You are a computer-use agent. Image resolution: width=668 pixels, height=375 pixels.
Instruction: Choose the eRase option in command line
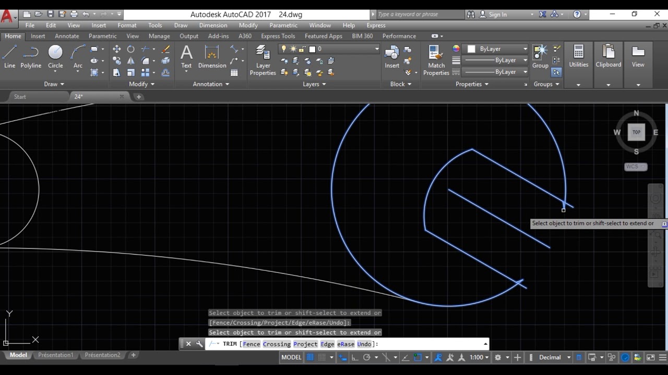click(x=346, y=344)
